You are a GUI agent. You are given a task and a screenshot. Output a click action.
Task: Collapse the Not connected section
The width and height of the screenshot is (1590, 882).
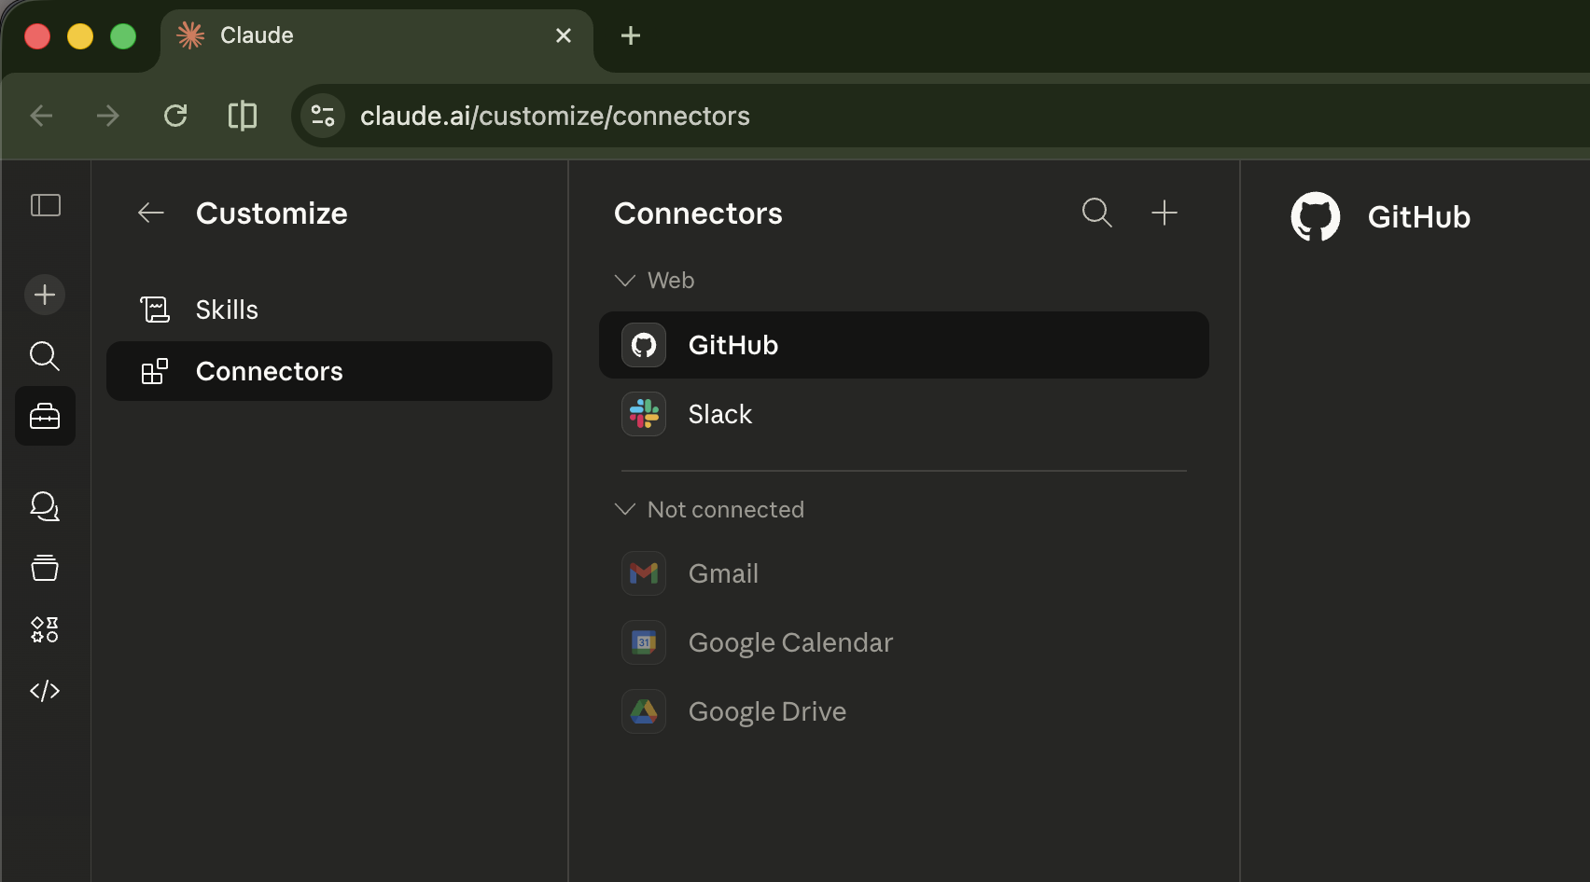623,509
